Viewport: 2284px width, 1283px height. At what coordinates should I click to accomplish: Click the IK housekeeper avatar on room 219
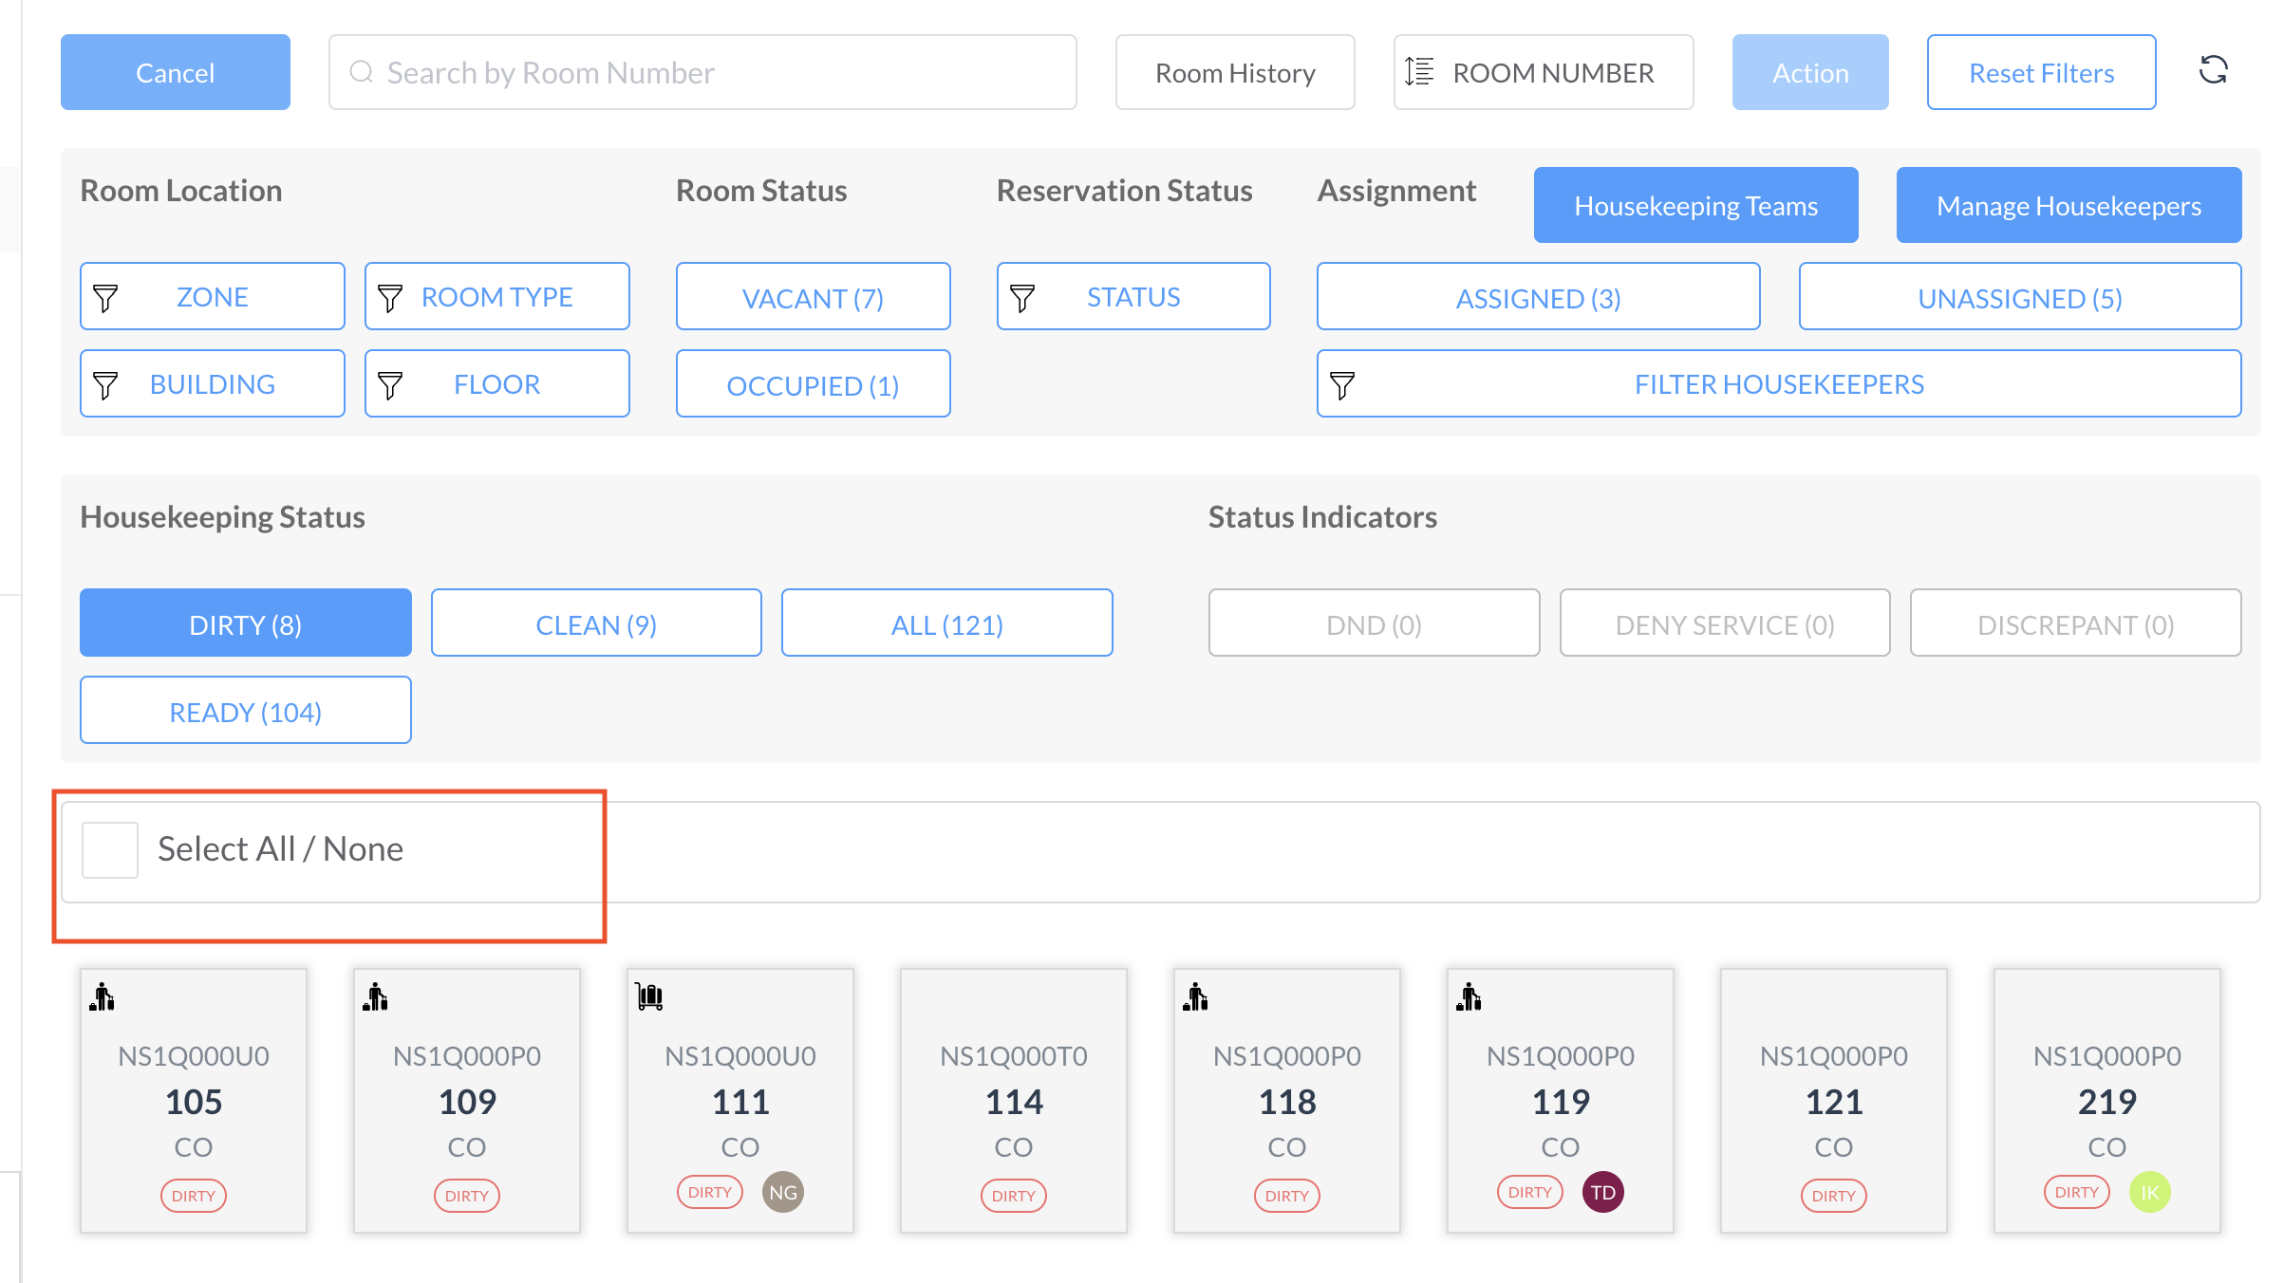(x=2149, y=1193)
